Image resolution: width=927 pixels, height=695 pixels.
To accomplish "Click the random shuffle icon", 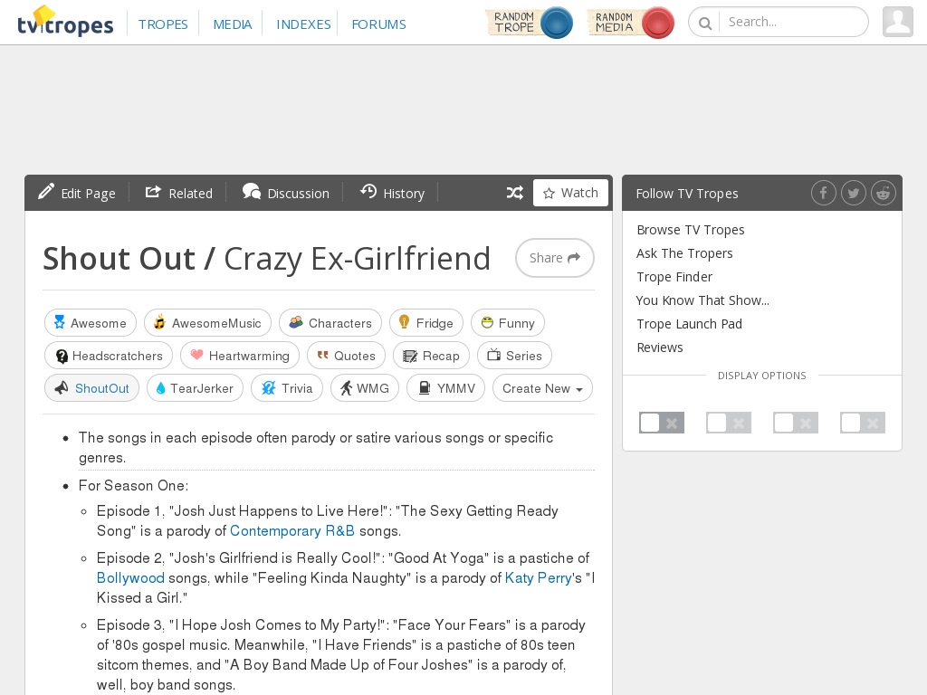I will 514,193.
